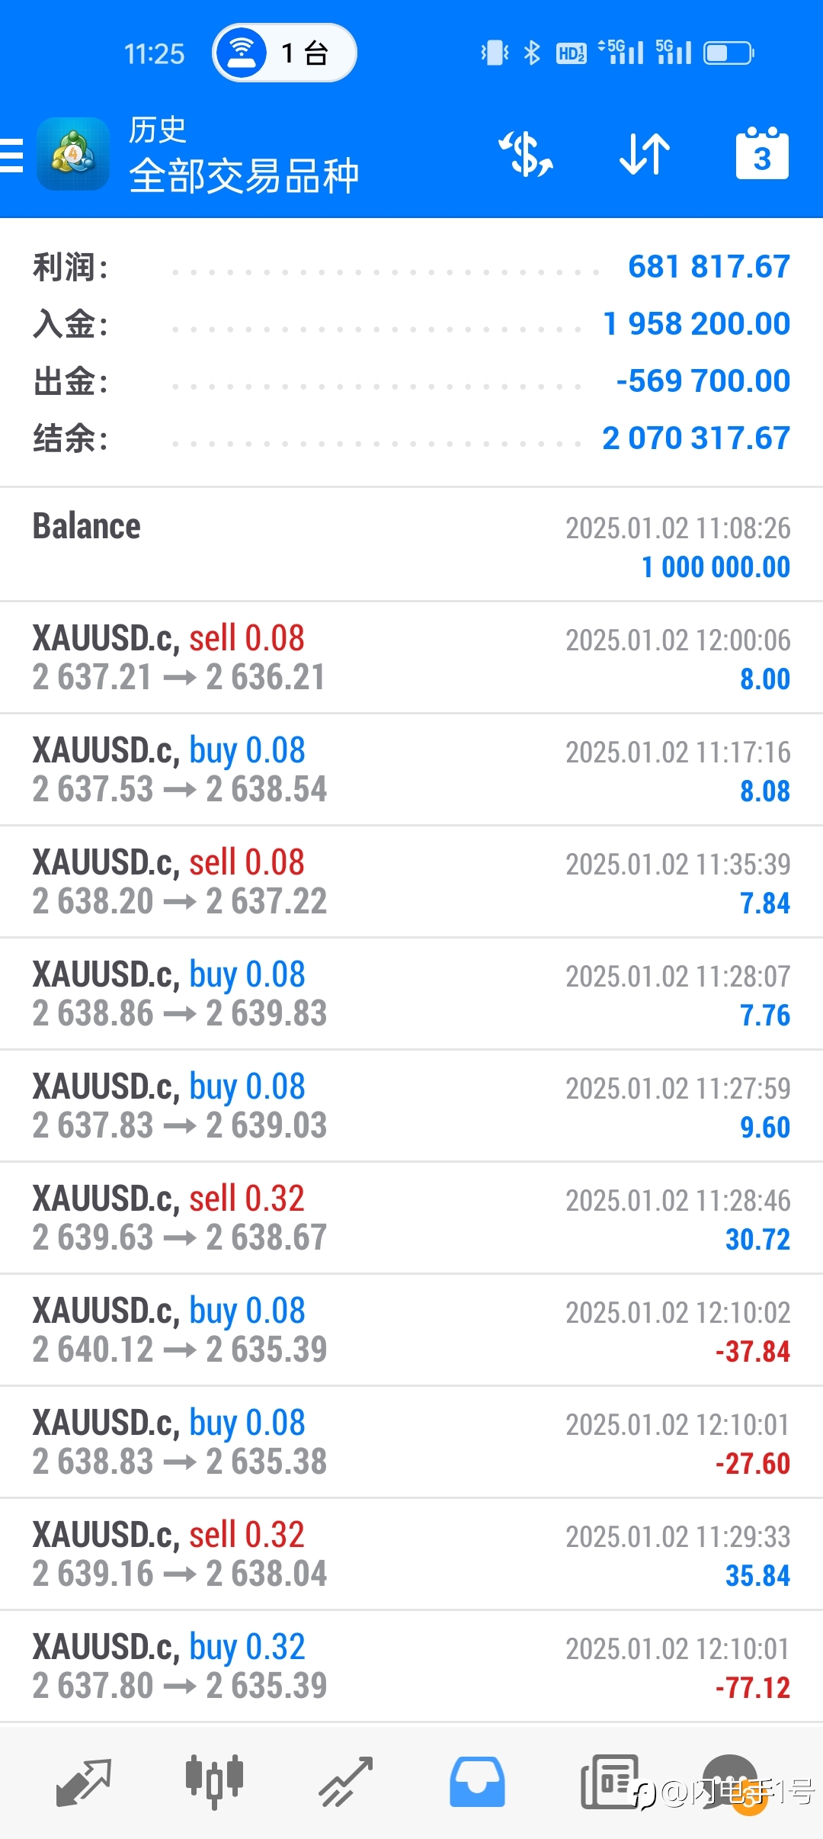Open the candlestick Chart tab
Image resolution: width=823 pixels, height=1839 pixels.
tap(214, 1783)
